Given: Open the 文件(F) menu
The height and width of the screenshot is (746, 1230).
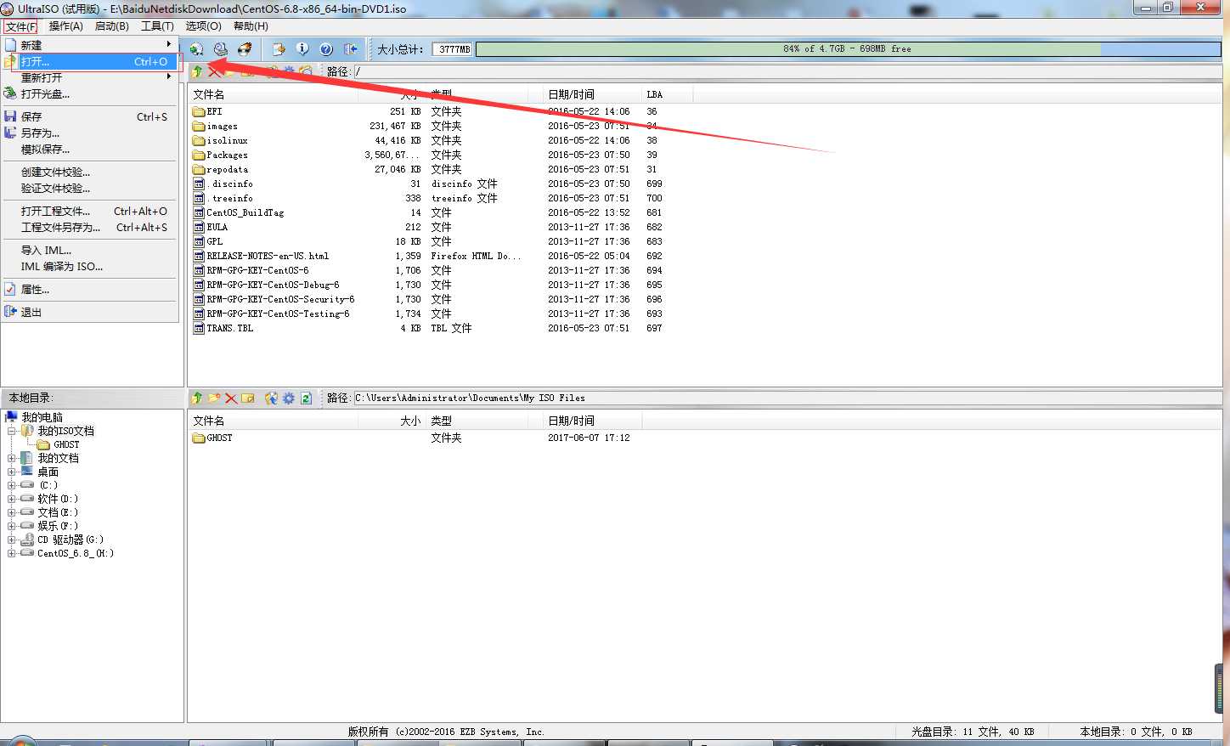Looking at the screenshot, I should point(21,26).
